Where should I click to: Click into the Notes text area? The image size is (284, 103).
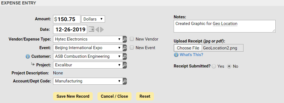[225, 26]
